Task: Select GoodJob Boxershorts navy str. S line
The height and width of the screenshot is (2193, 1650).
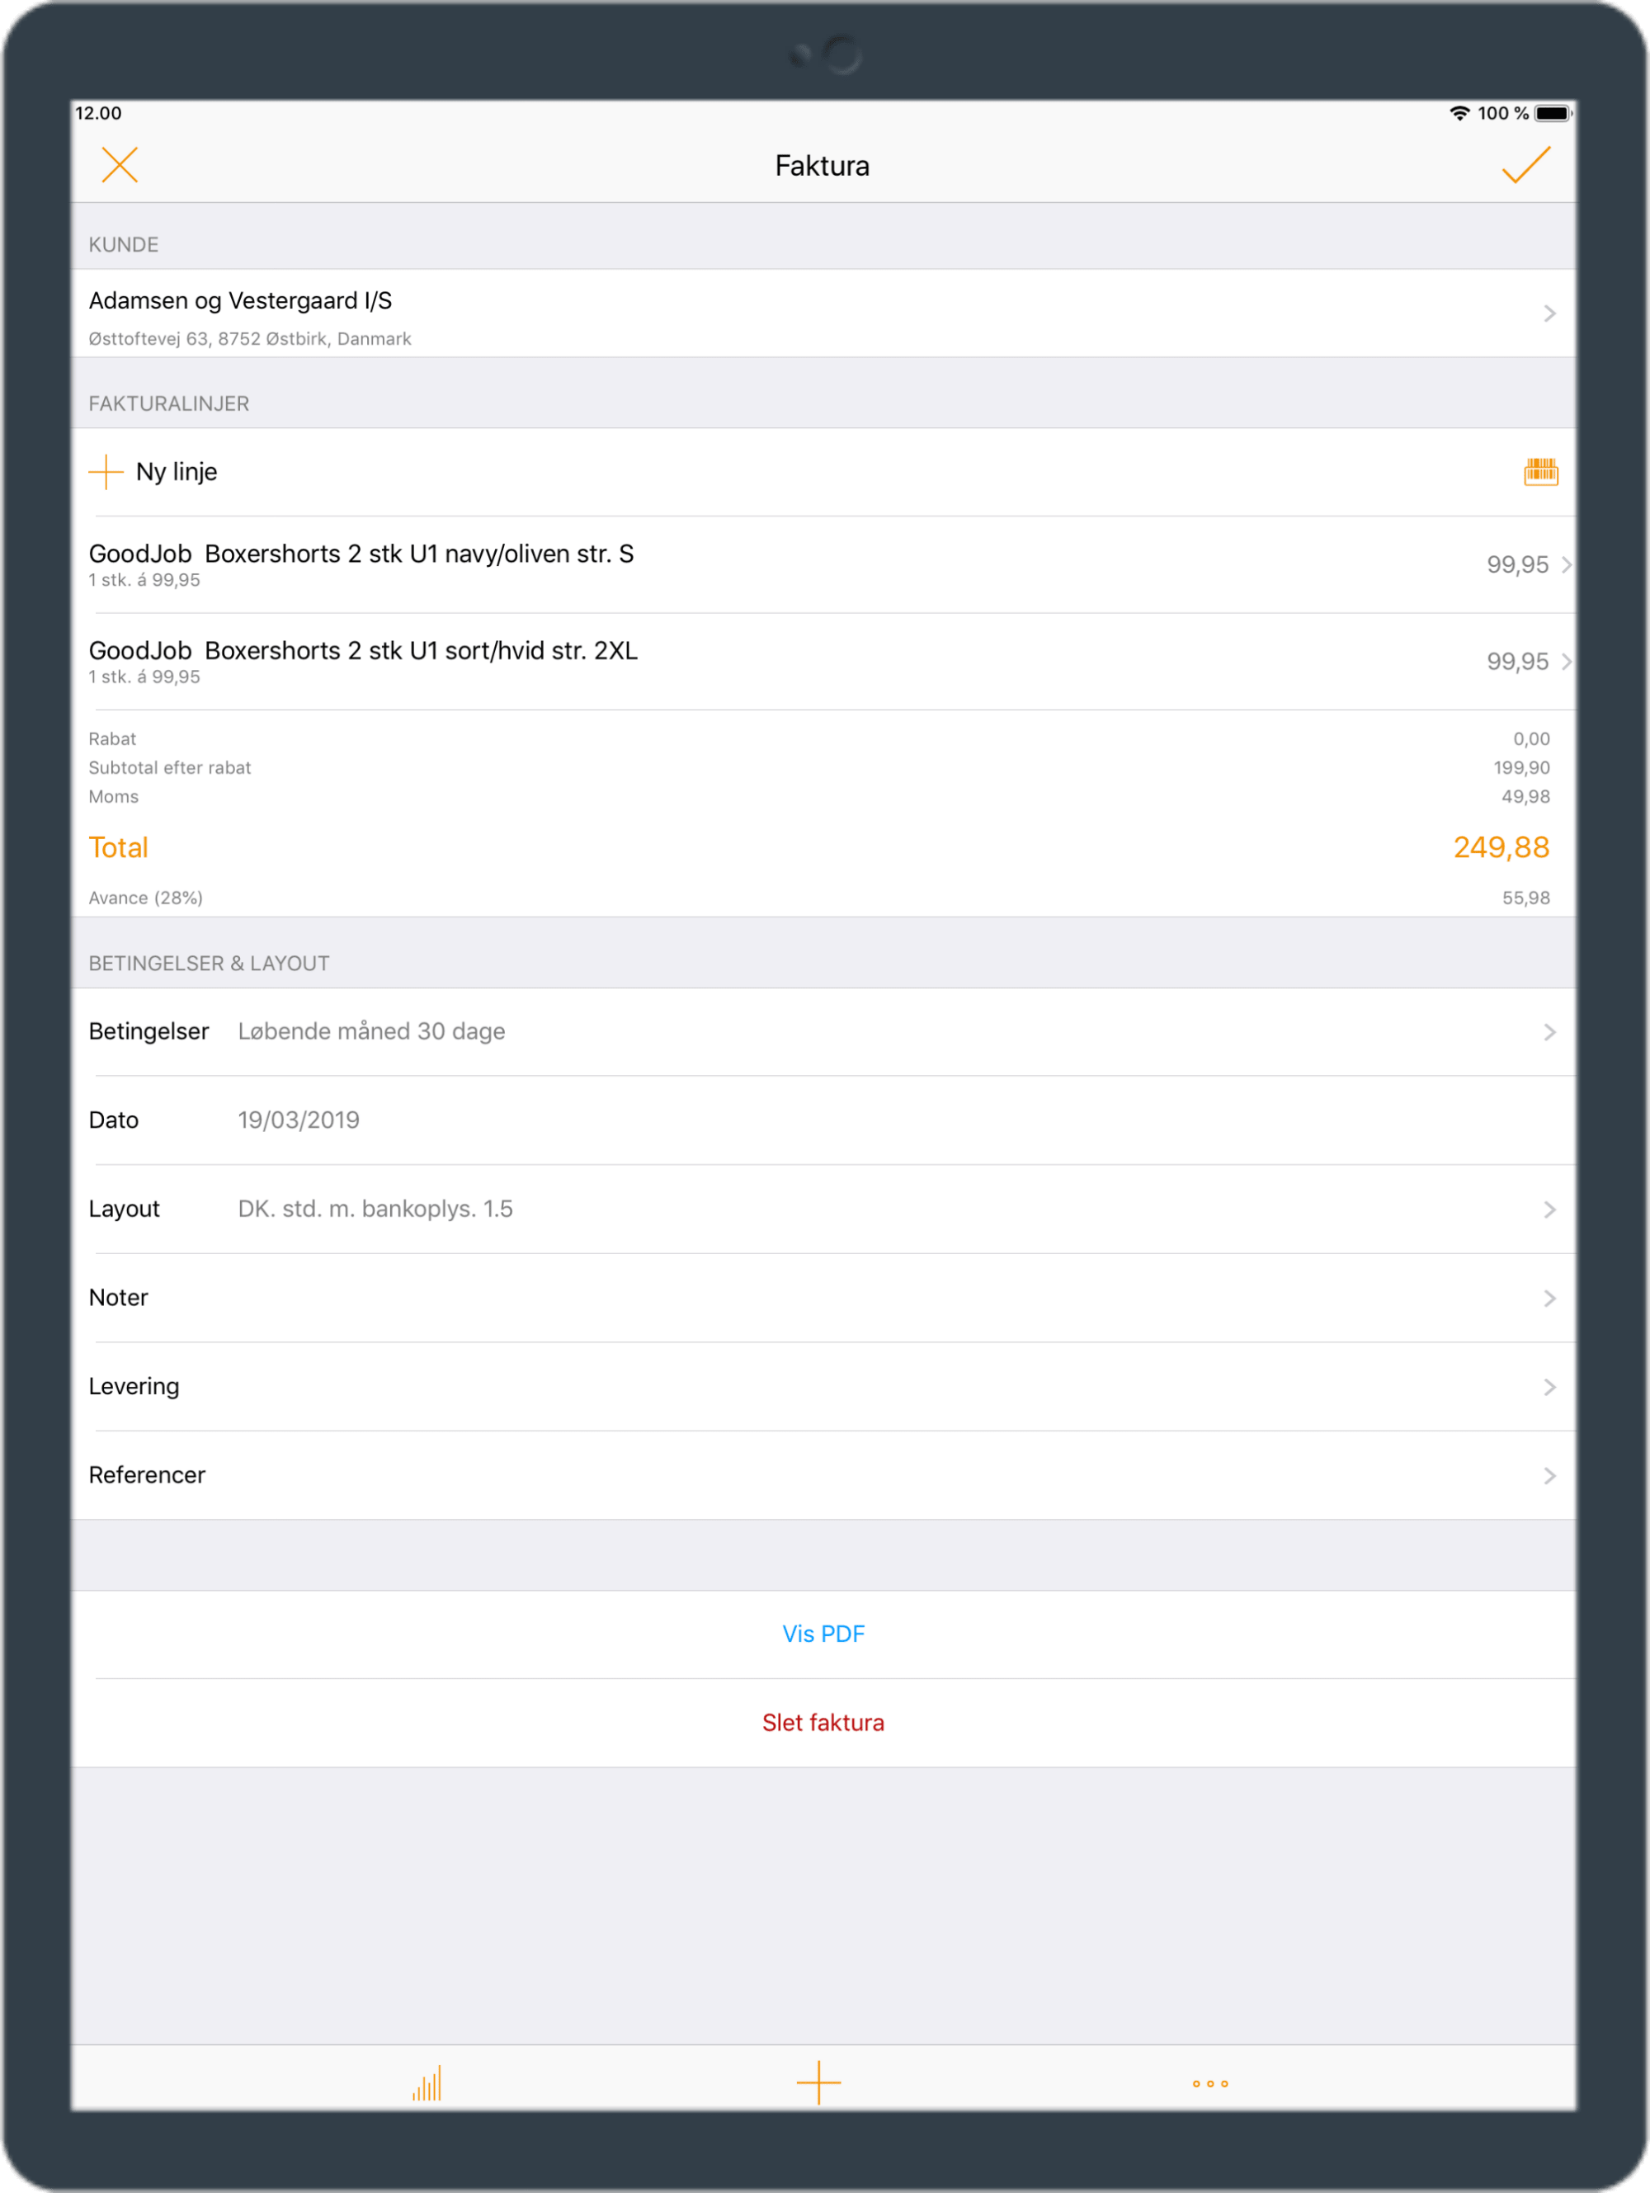Action: (x=825, y=565)
